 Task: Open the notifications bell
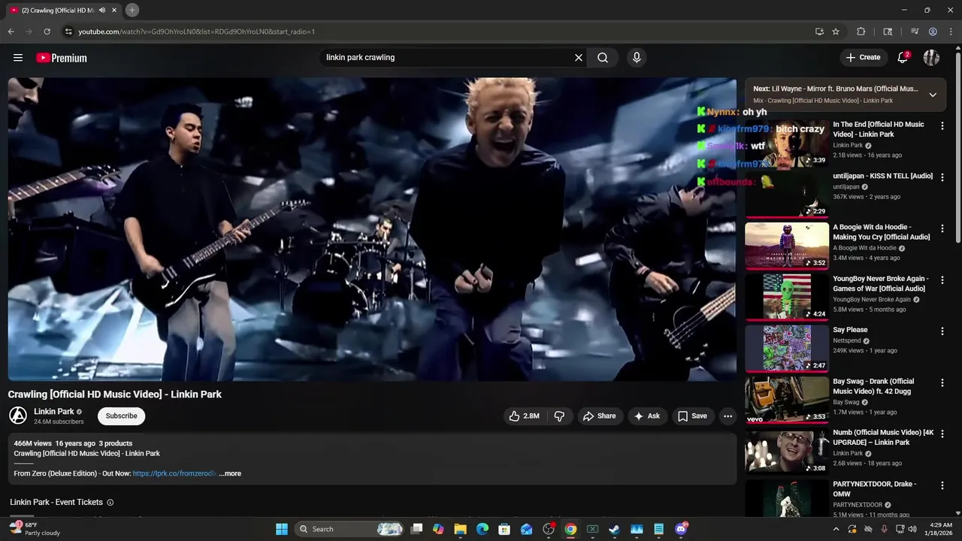point(903,58)
